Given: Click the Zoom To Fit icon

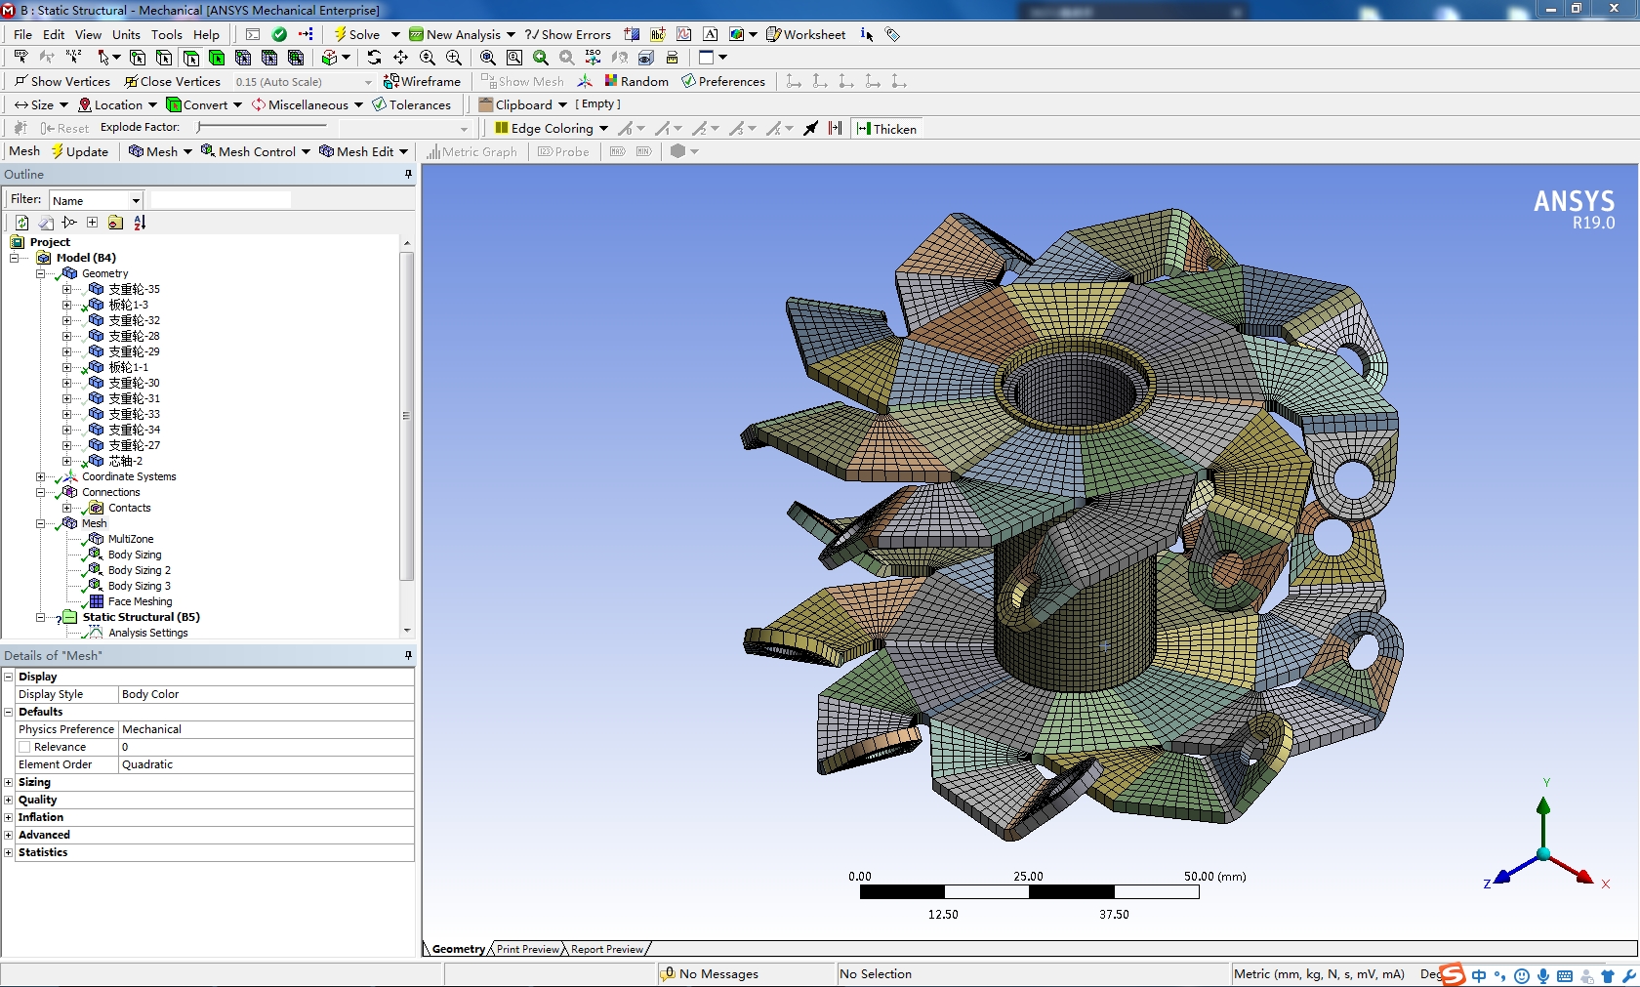Looking at the screenshot, I should [487, 58].
